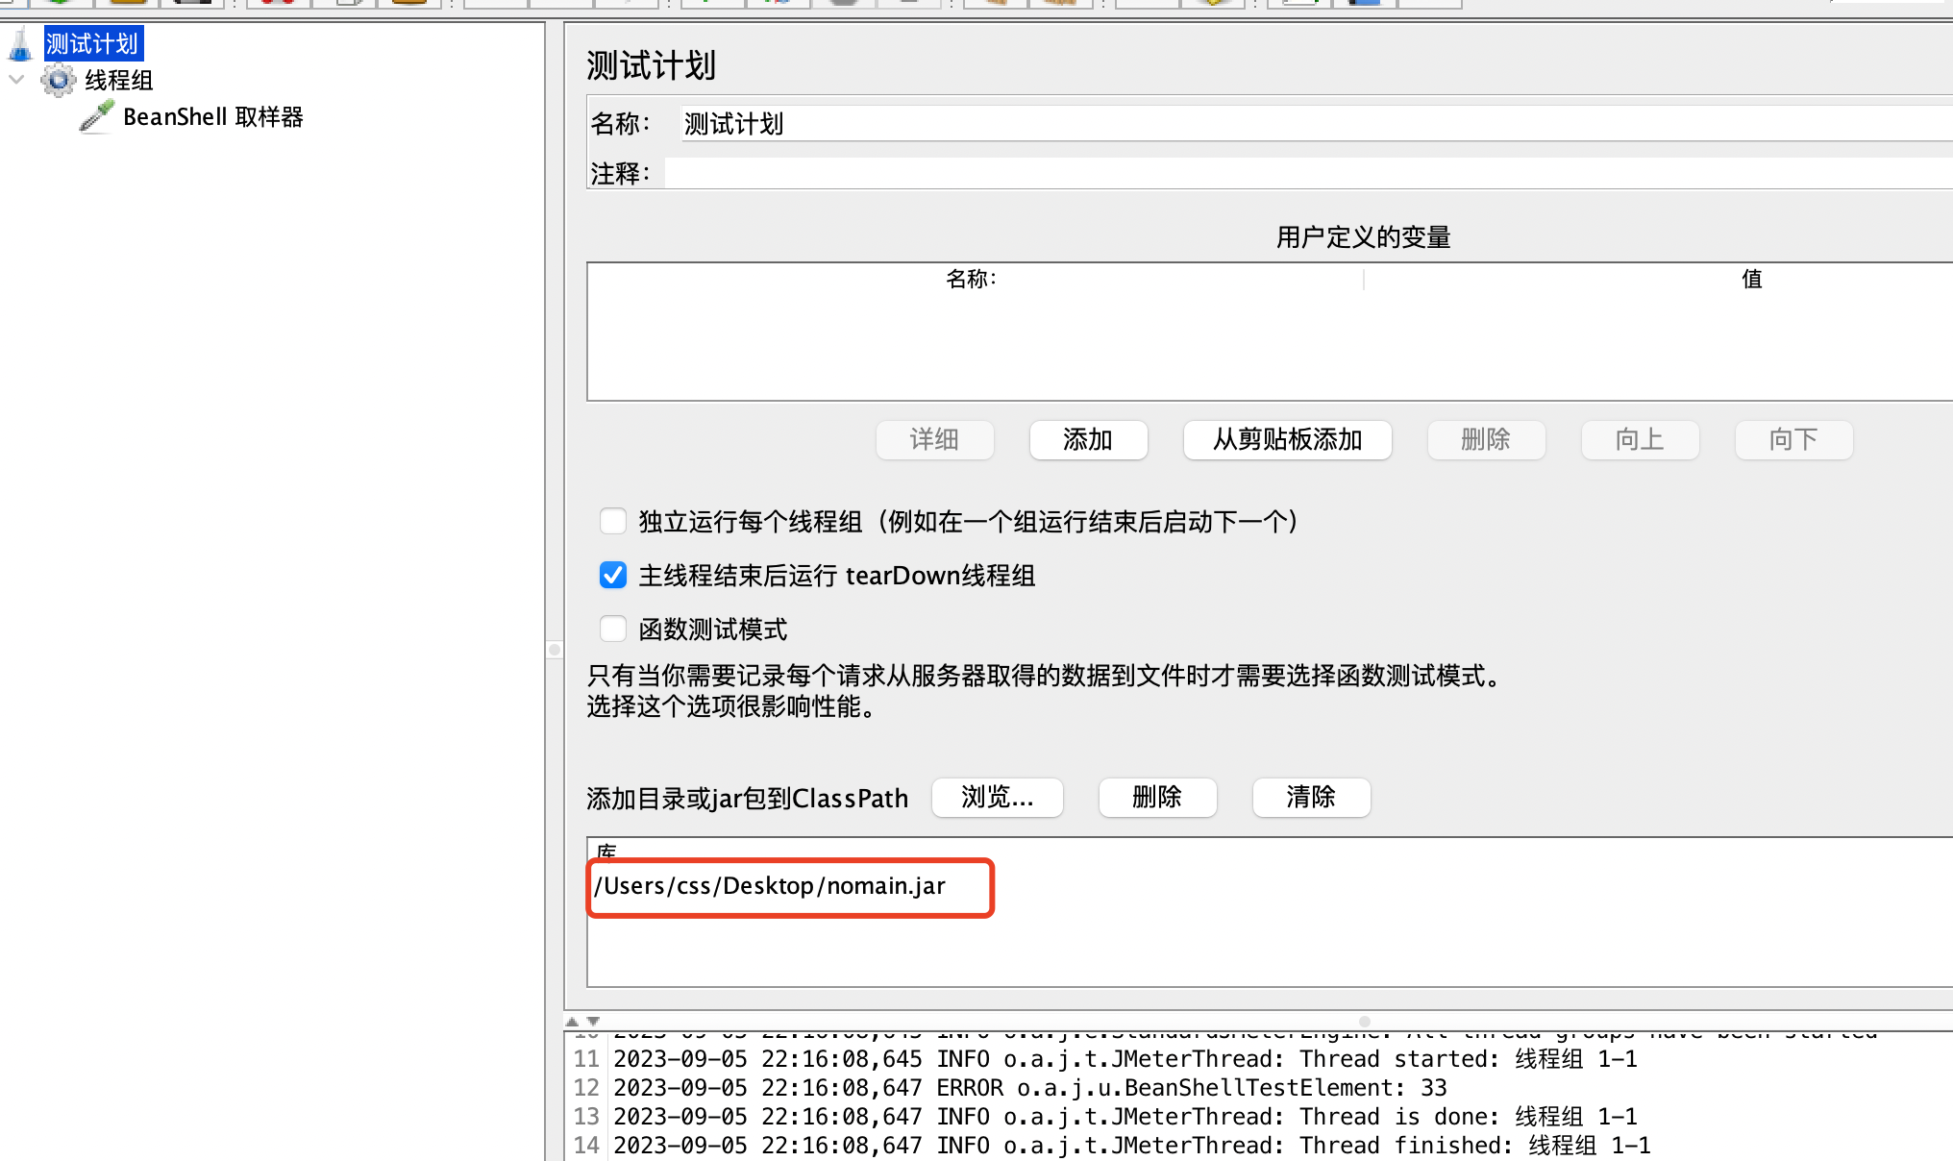Browse for a jar with 浏览... button

997,797
